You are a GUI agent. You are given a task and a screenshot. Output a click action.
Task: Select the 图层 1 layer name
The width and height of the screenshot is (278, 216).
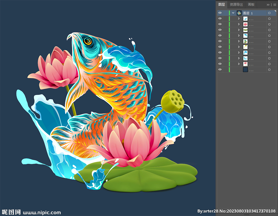[x=248, y=13]
